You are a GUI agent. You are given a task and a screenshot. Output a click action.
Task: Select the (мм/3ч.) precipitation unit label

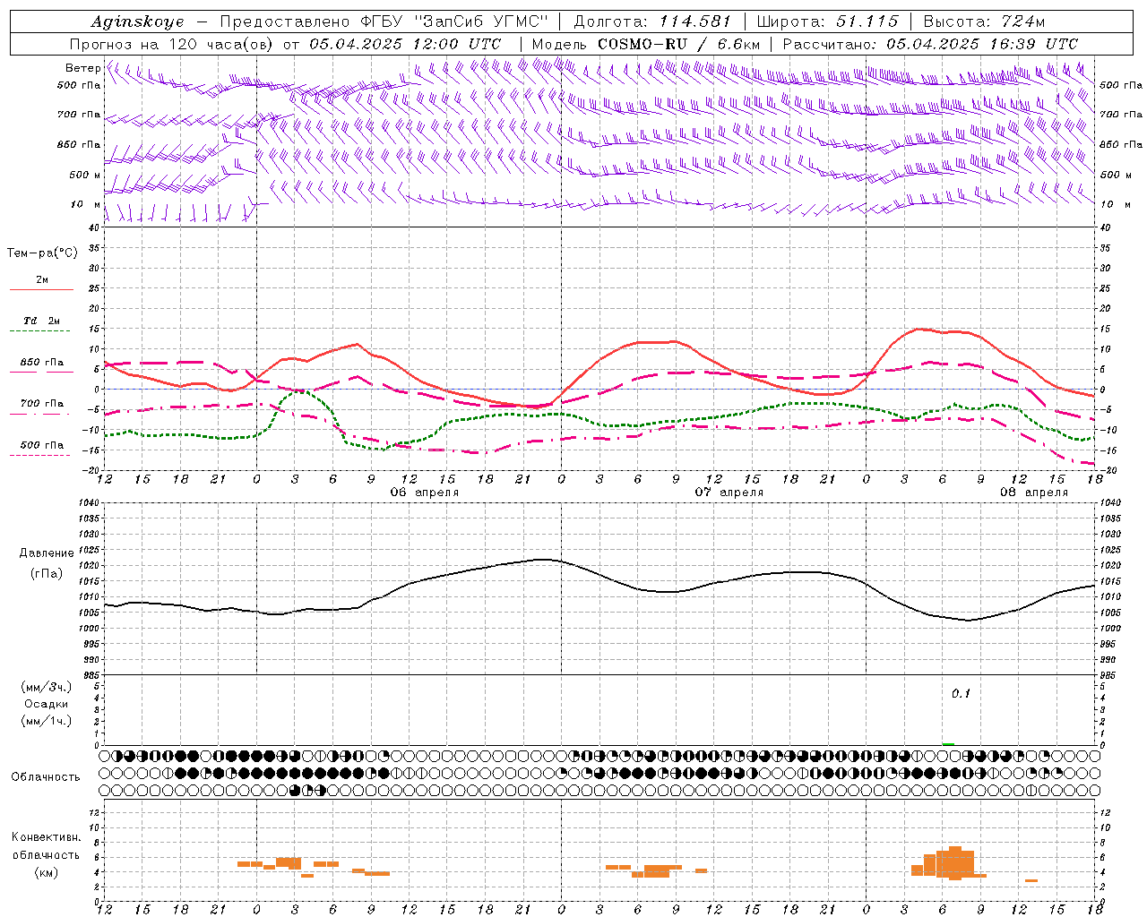(x=47, y=687)
